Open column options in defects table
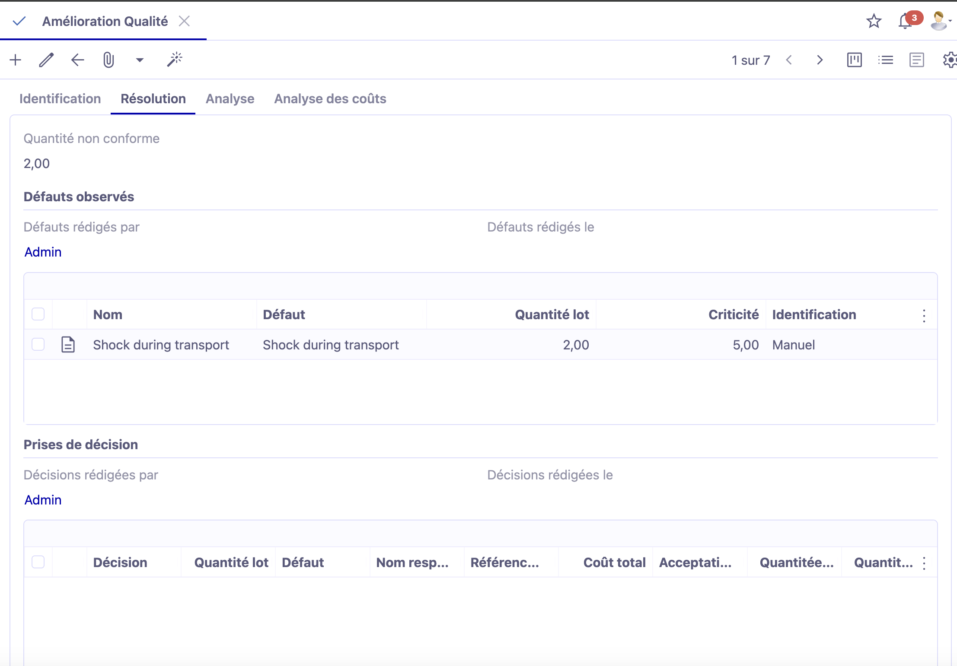Viewport: 957px width, 666px height. tap(924, 316)
